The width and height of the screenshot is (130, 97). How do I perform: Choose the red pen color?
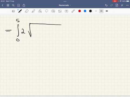point(80,11)
